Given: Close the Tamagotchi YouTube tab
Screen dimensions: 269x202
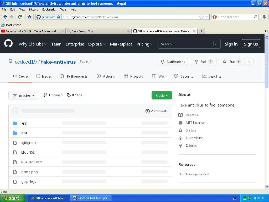Looking at the screenshot, I should pos(63,31).
